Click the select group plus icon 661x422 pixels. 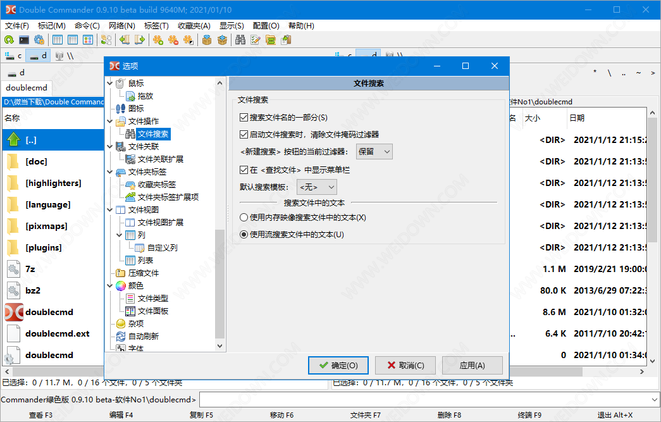(158, 40)
